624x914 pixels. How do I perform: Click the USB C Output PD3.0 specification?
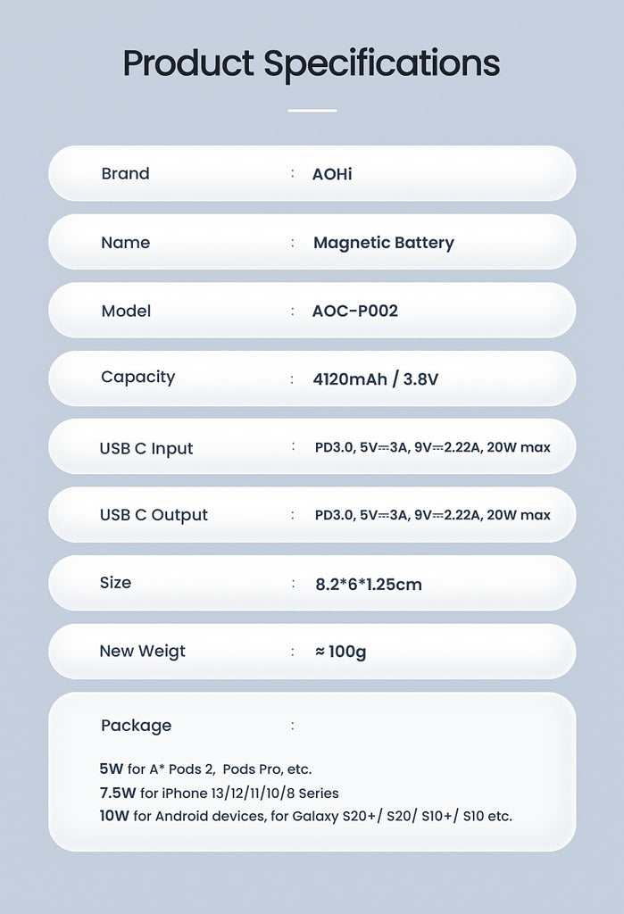click(x=433, y=515)
